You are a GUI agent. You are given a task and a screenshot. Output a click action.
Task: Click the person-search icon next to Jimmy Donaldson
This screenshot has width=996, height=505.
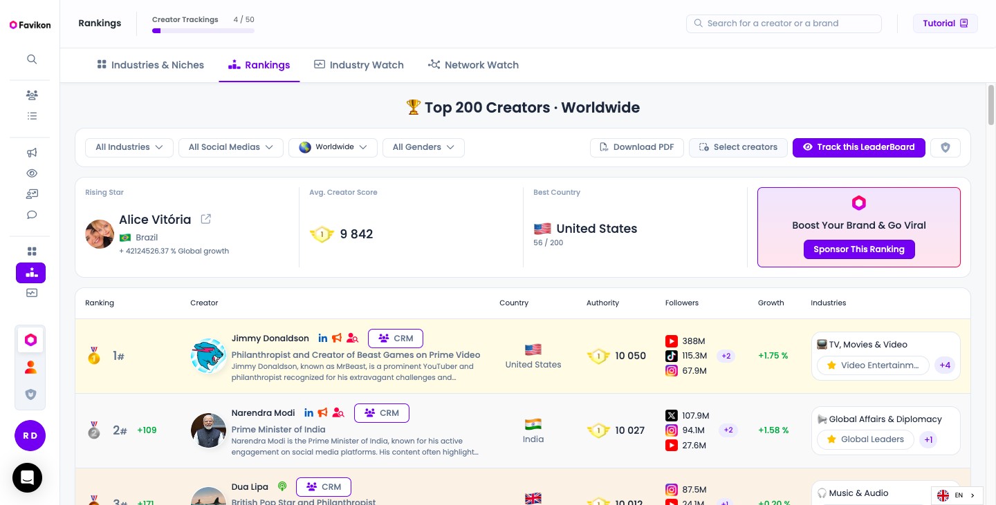[353, 339]
